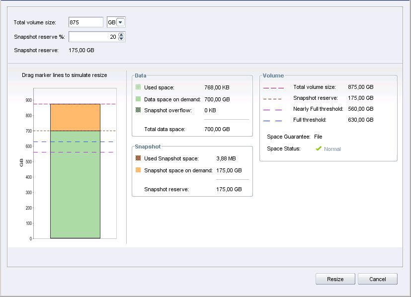Viewport: 411px width, 297px height.
Task: Click the Full threshold blue dashed legend icon
Action: coord(274,120)
